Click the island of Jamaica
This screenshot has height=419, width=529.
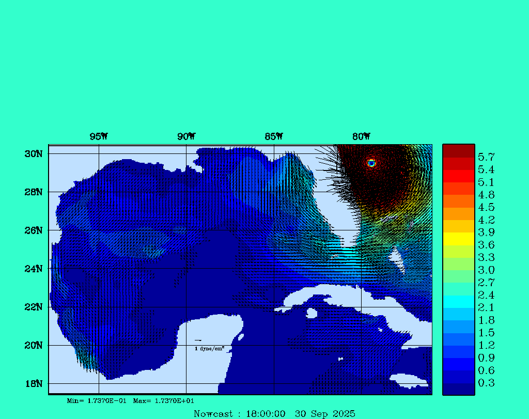[409, 380]
